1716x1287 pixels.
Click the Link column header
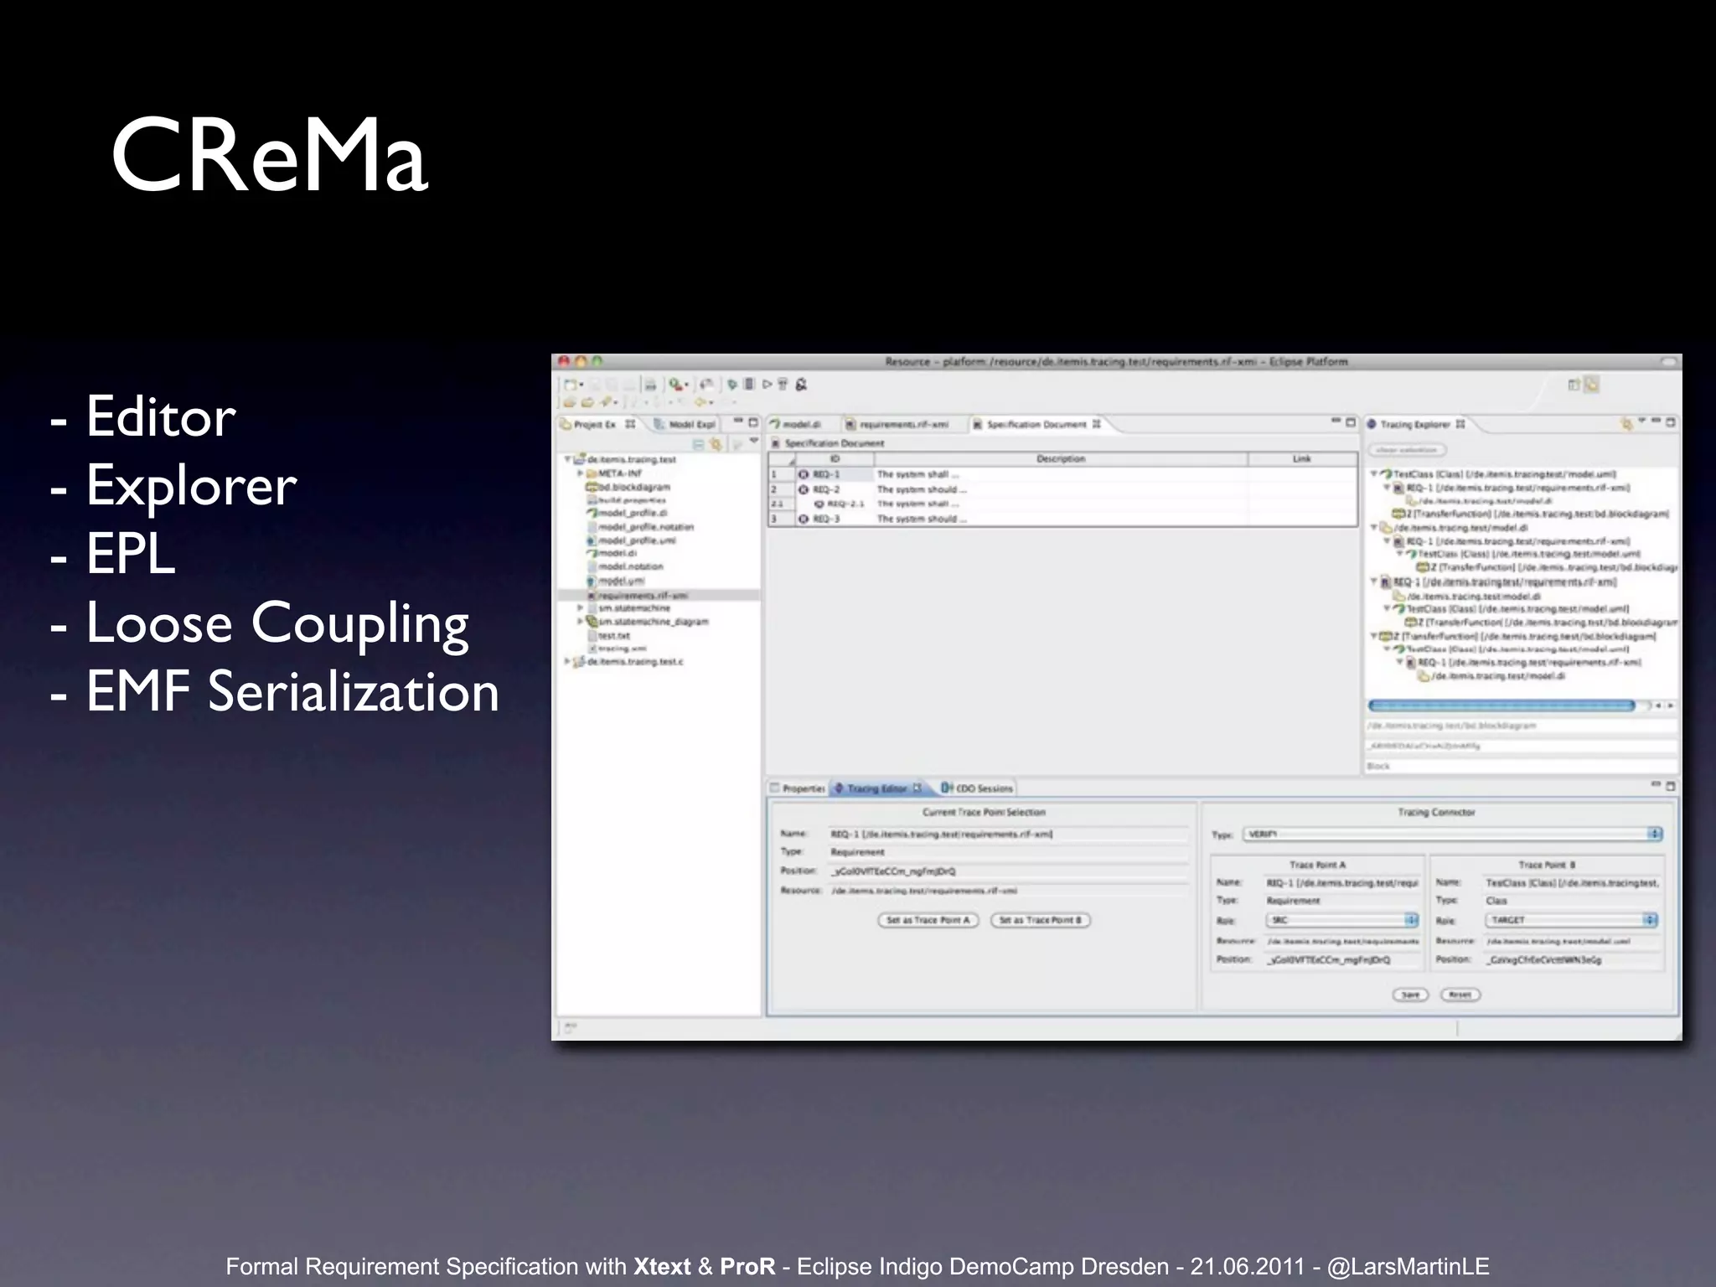click(x=1302, y=459)
